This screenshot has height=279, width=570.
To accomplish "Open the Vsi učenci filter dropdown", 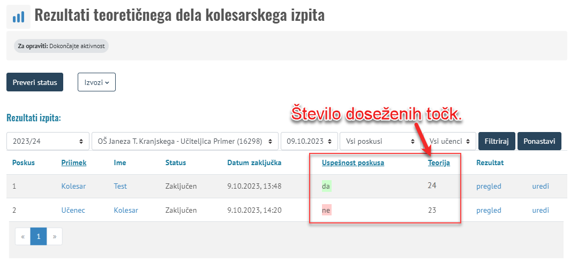I will click(x=451, y=142).
